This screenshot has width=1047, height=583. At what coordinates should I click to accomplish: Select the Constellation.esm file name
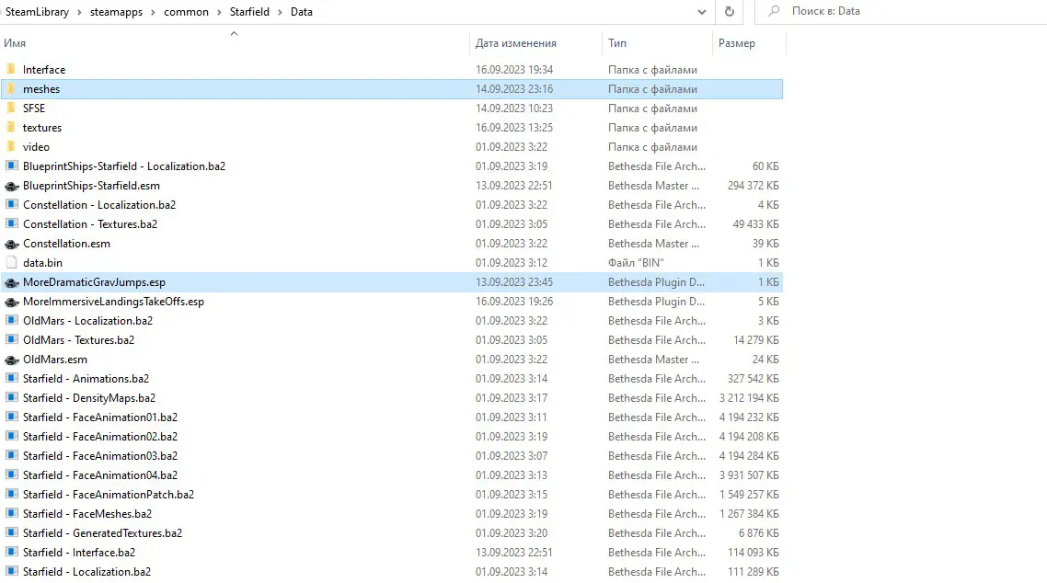point(67,244)
